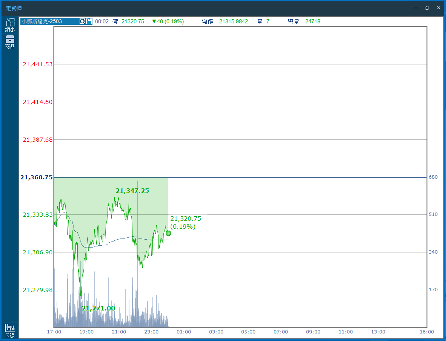
Task: Click the 小那斯達克-2503 symbol field
Action: [49, 21]
